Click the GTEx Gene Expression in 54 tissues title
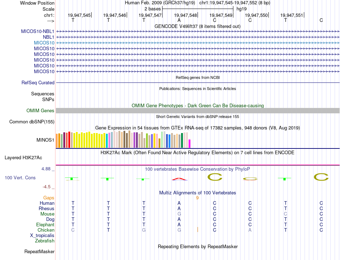Viewport: 340px width, 260px height. [x=197, y=128]
